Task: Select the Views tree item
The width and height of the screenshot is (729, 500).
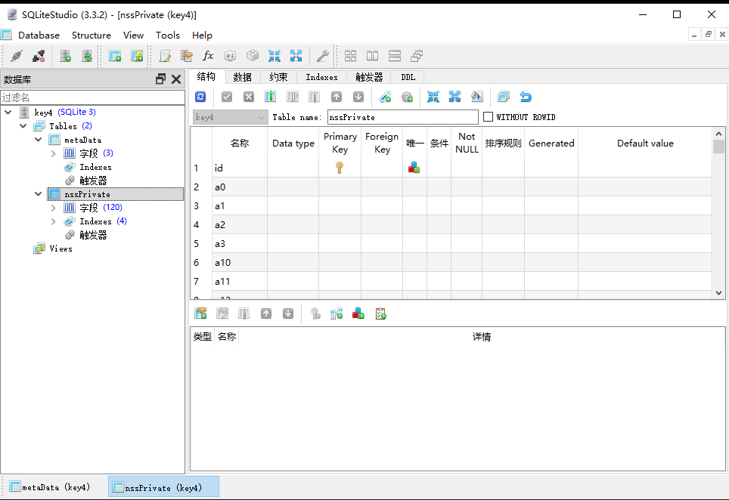Action: click(x=60, y=248)
